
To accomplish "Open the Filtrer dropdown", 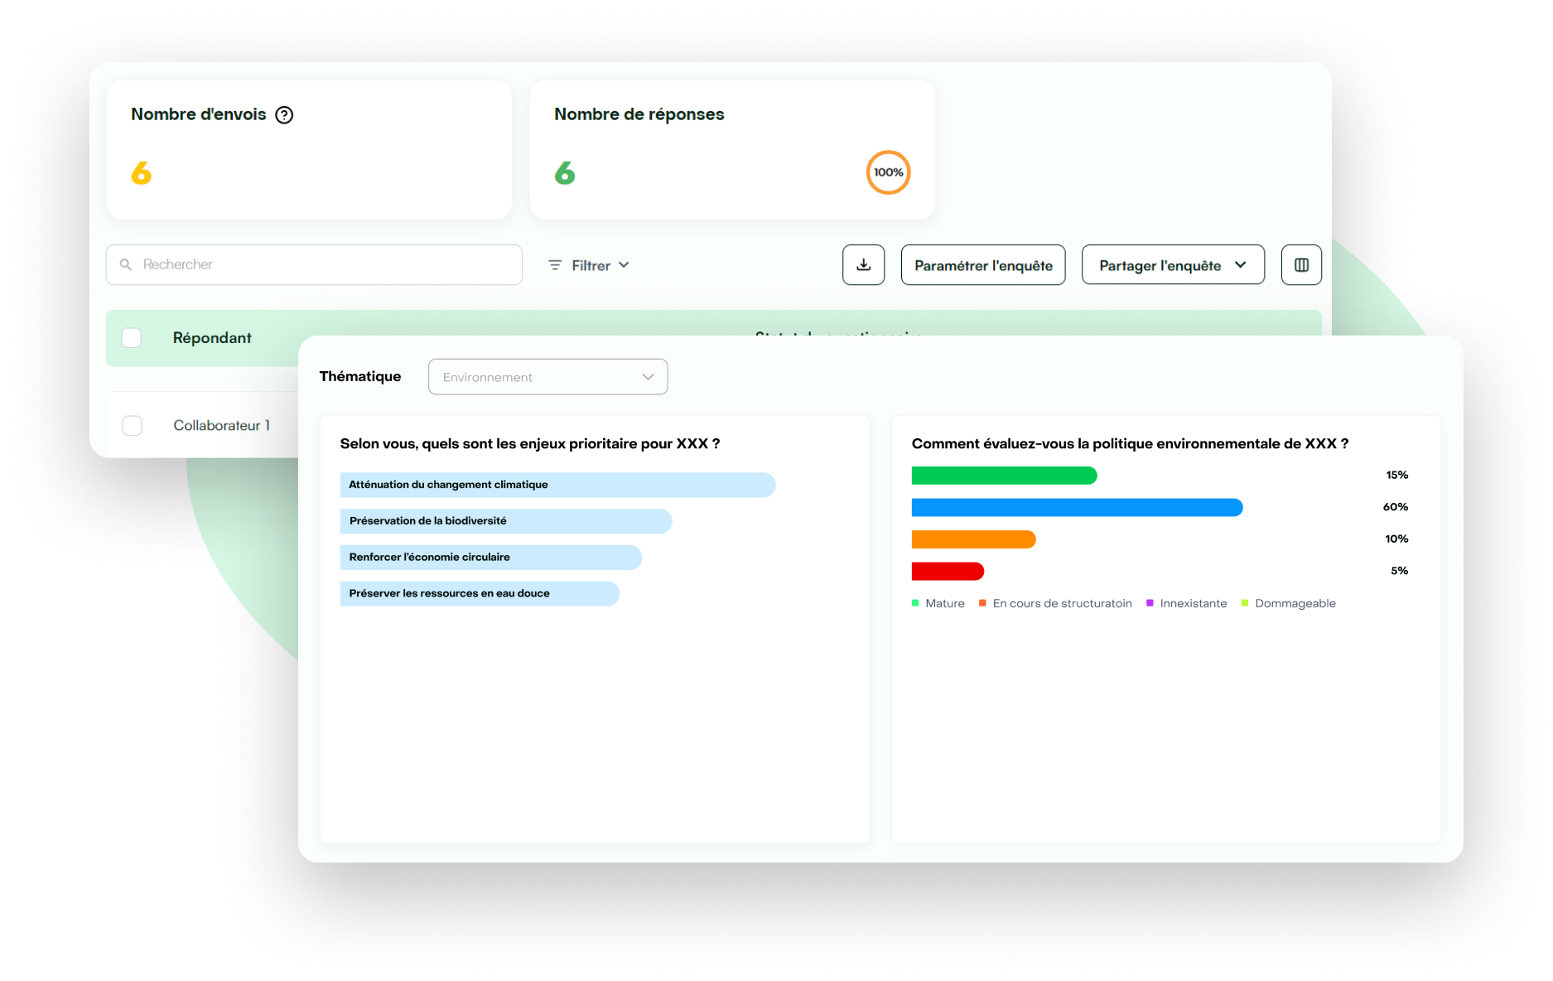I will (x=589, y=265).
